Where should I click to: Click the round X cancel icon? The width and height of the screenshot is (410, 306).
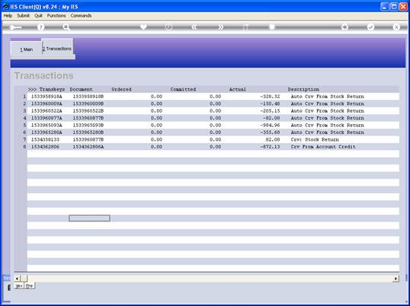click(396, 27)
